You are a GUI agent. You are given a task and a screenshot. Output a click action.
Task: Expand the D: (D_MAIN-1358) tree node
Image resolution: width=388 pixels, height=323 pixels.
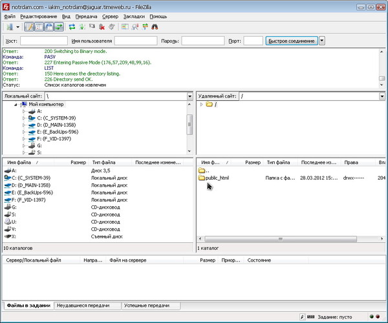click(24, 125)
